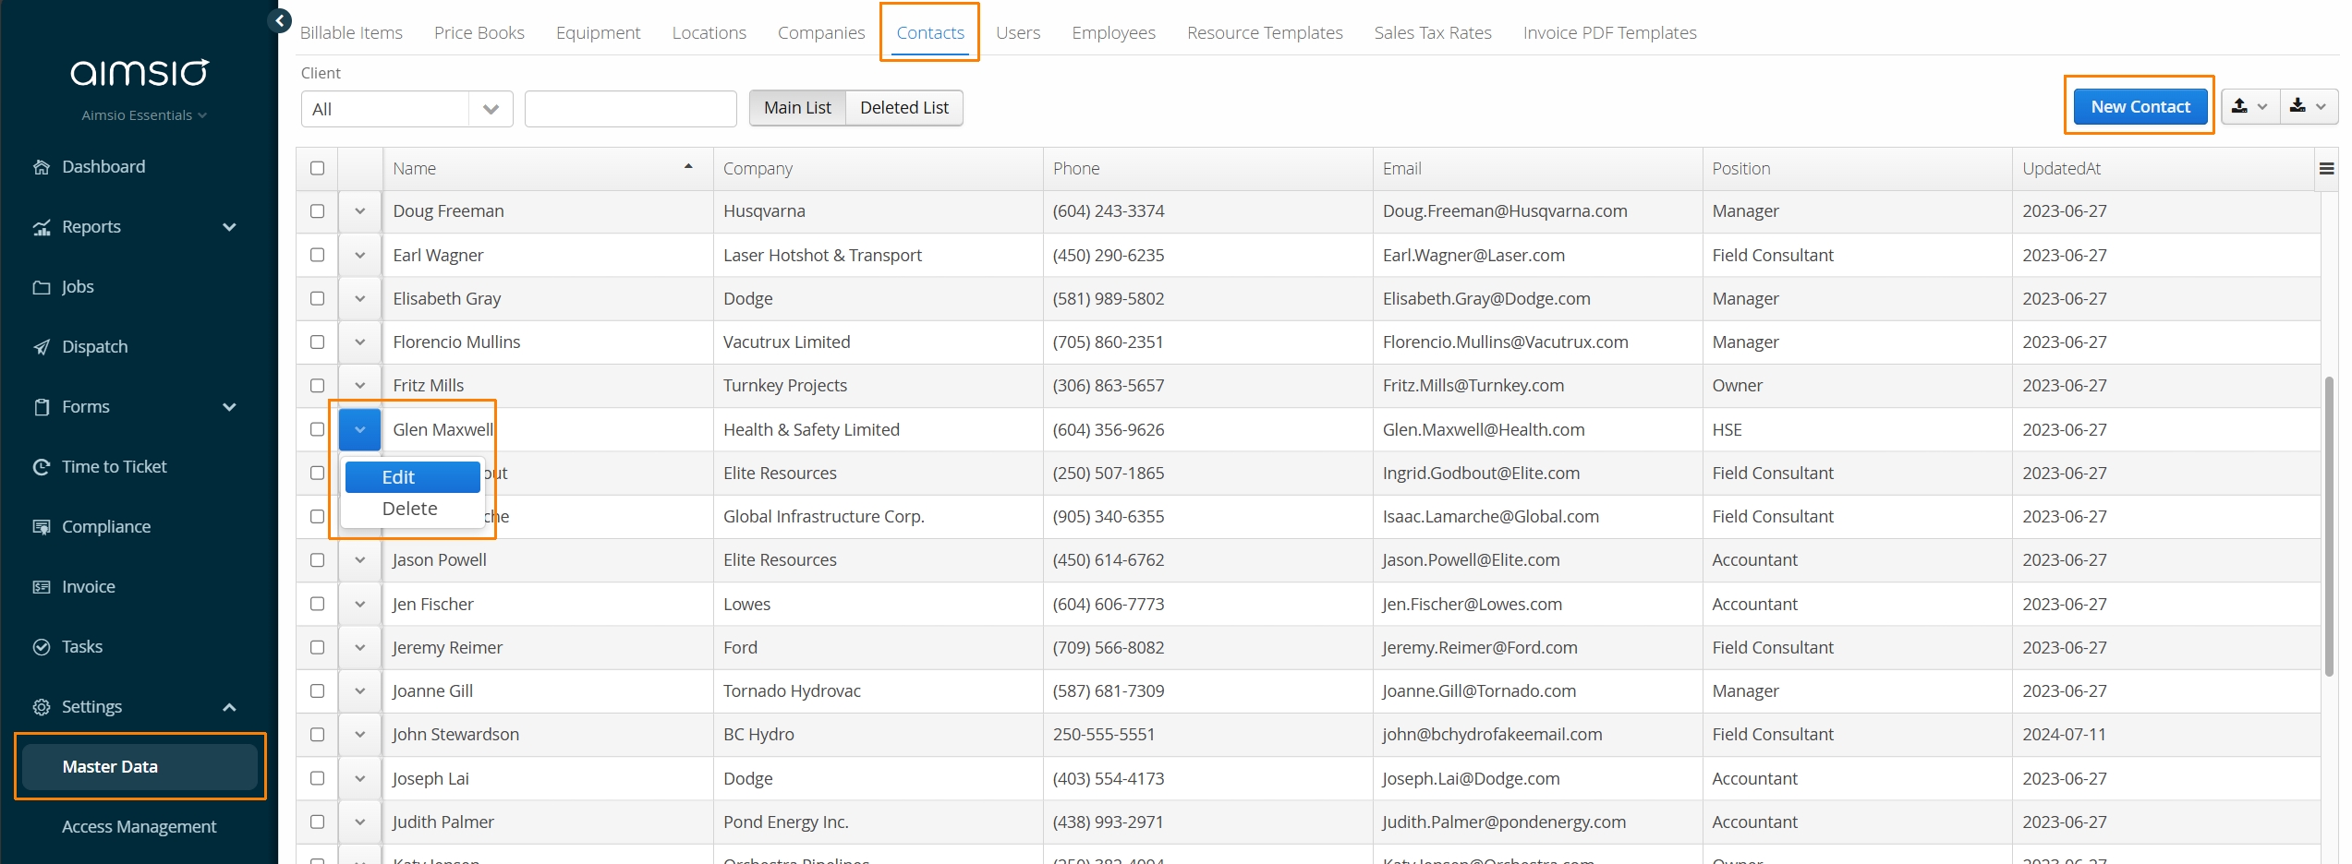Open the grid columns menu icon
The image size is (2352, 864).
point(2326,169)
